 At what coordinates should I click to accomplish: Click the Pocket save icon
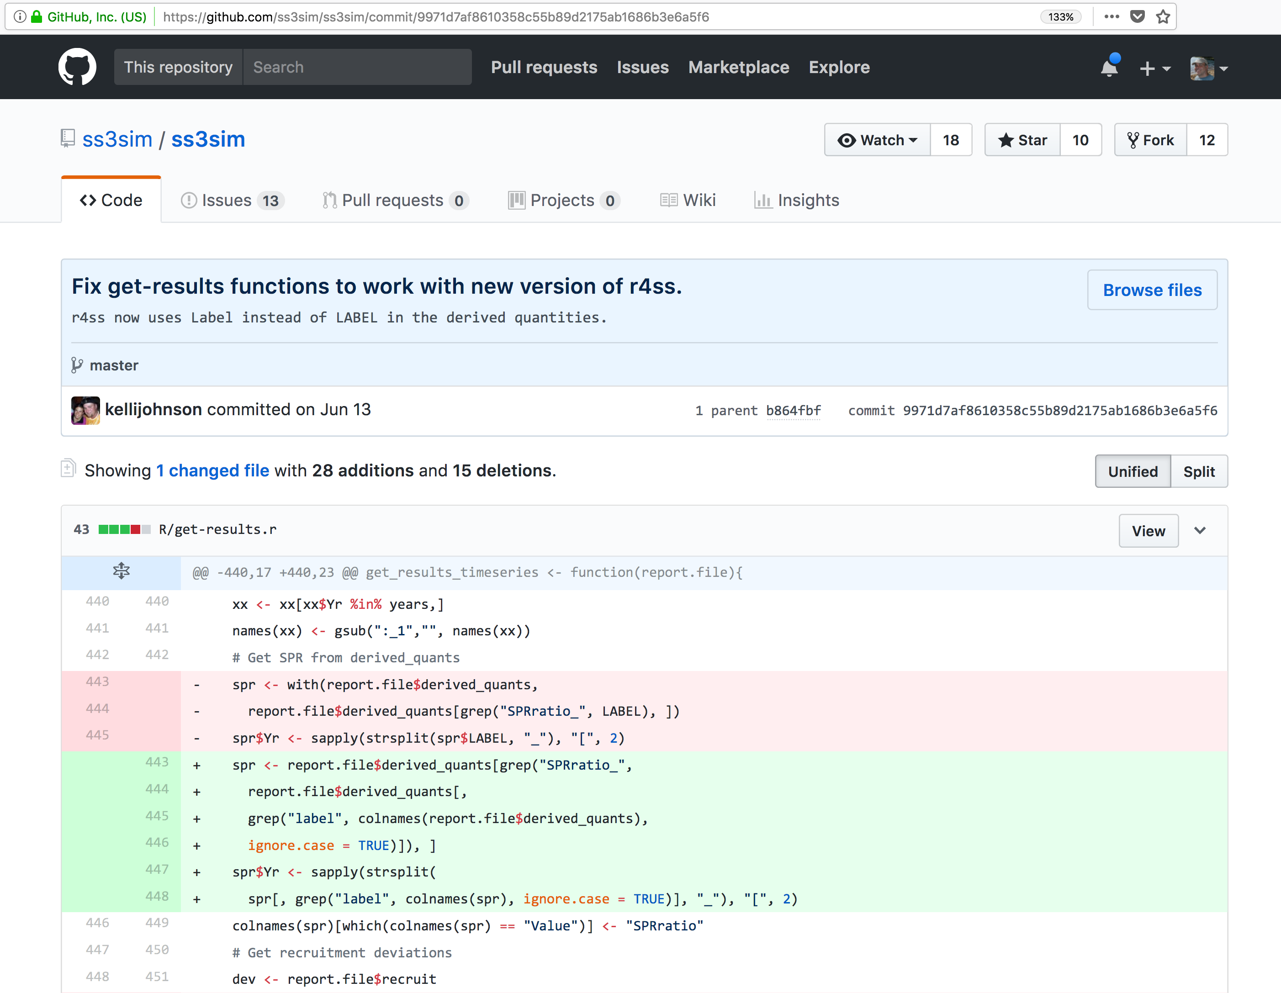coord(1137,16)
